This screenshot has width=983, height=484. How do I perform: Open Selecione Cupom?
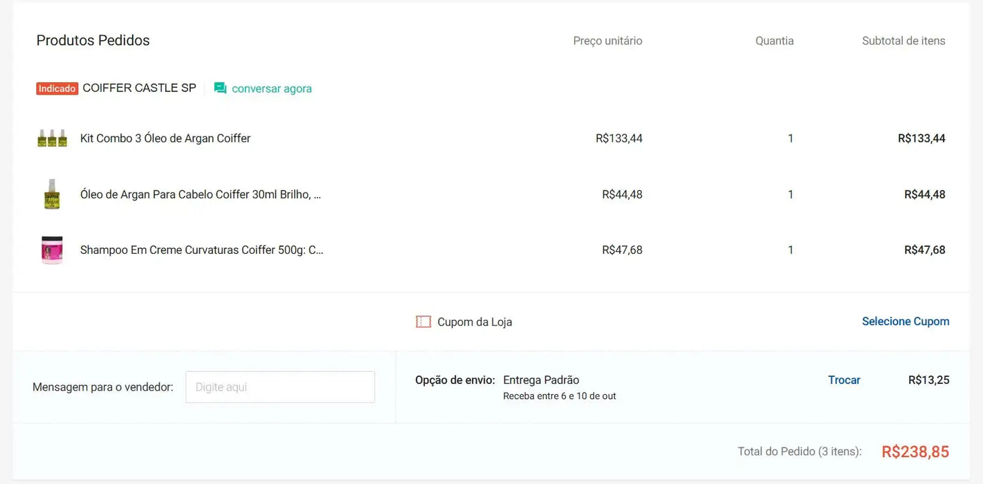[906, 321]
